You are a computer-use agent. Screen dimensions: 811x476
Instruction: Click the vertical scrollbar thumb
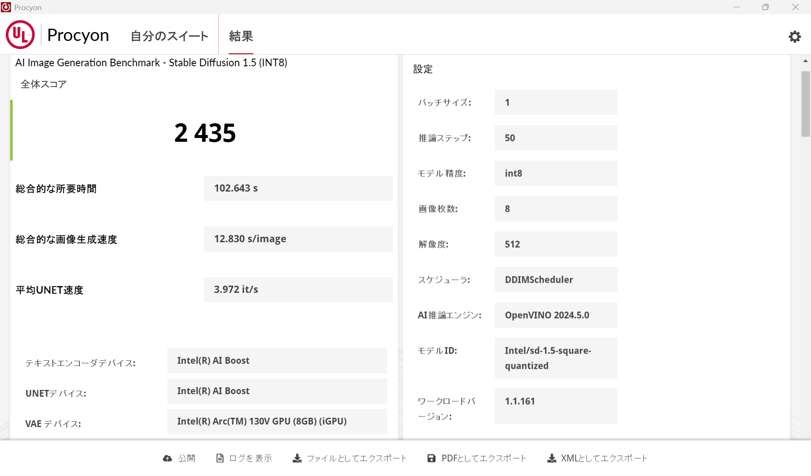coord(806,104)
